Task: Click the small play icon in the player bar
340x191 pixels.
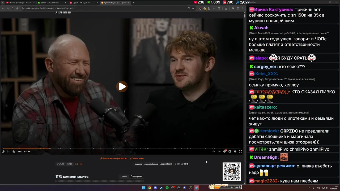Action: (x=8, y=151)
